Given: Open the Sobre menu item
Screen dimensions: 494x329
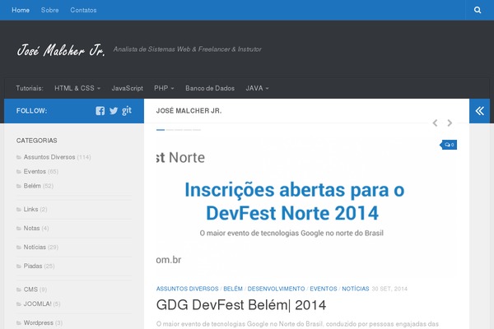Looking at the screenshot, I should [x=49, y=10].
